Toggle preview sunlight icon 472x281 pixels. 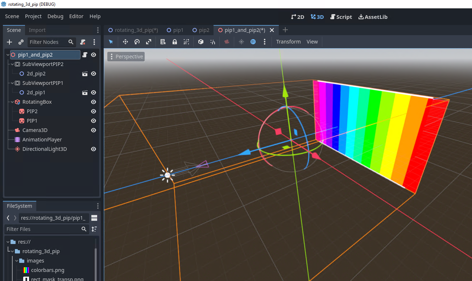[241, 42]
